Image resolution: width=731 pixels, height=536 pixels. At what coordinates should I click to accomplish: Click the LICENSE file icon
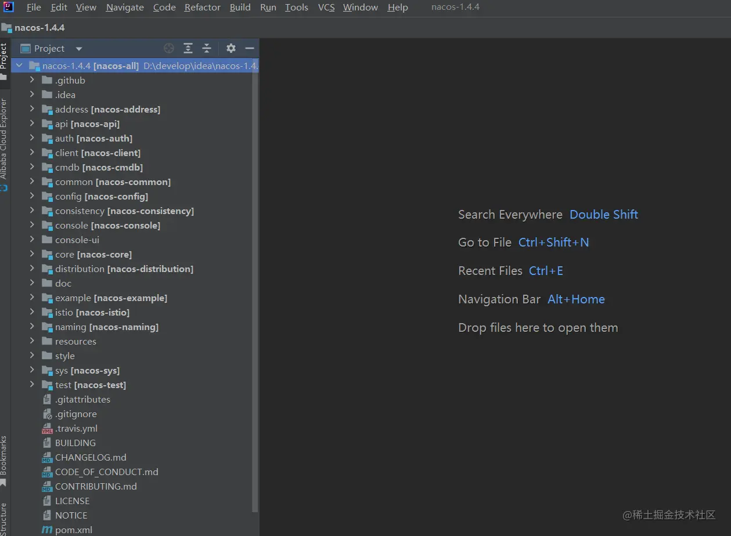(x=47, y=501)
